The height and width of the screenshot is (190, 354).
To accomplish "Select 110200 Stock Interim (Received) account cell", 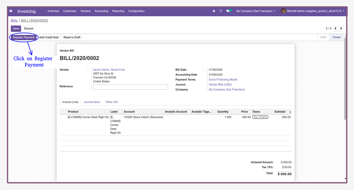I will [143, 117].
